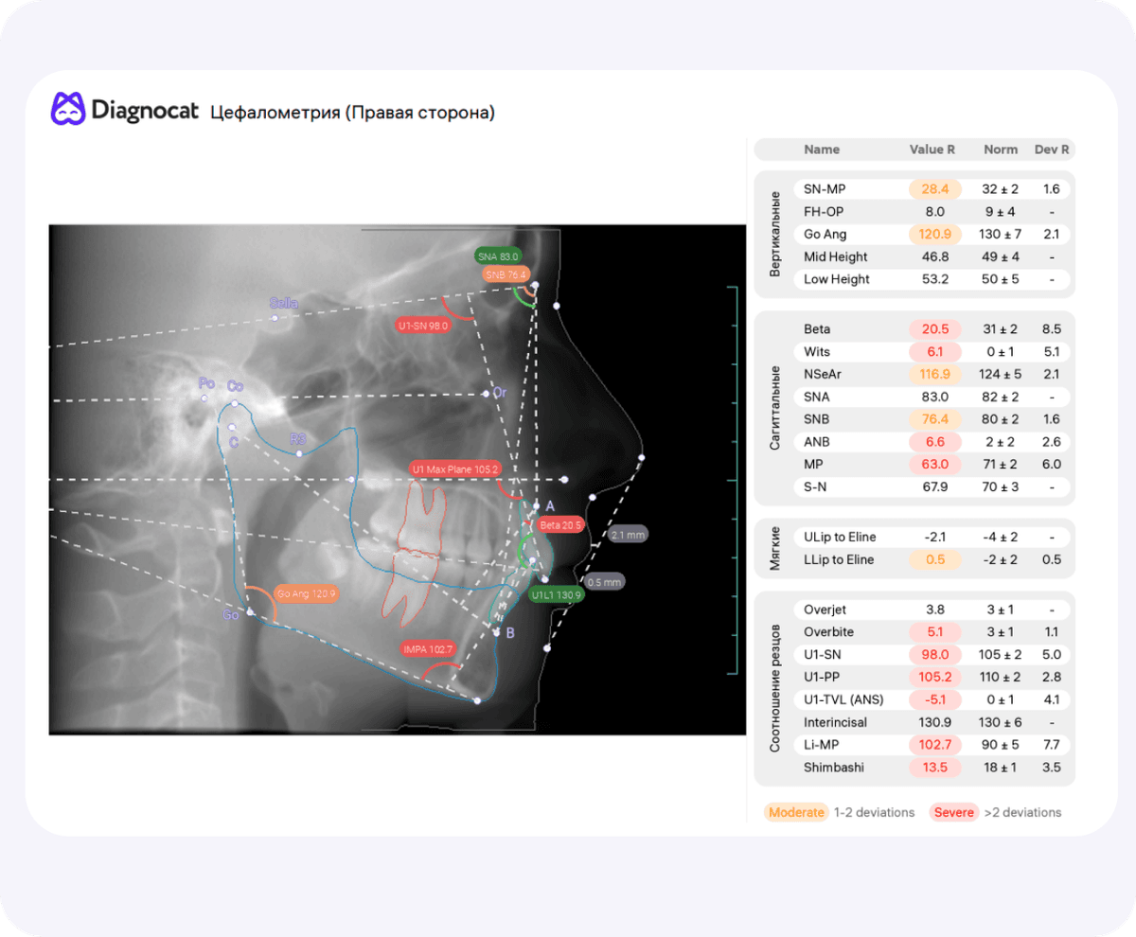Click the Beta 20.5 measurement tag
The height and width of the screenshot is (937, 1136).
[561, 524]
